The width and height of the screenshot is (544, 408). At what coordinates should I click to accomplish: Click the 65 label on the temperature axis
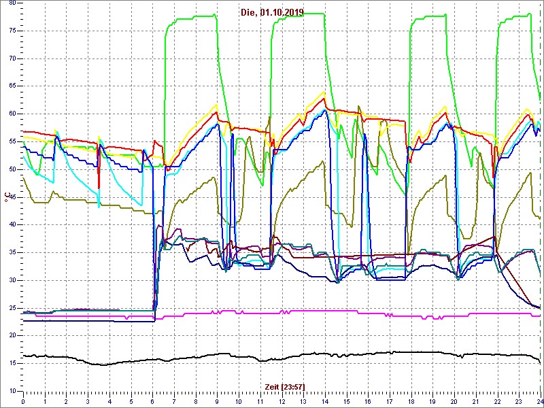click(x=11, y=86)
